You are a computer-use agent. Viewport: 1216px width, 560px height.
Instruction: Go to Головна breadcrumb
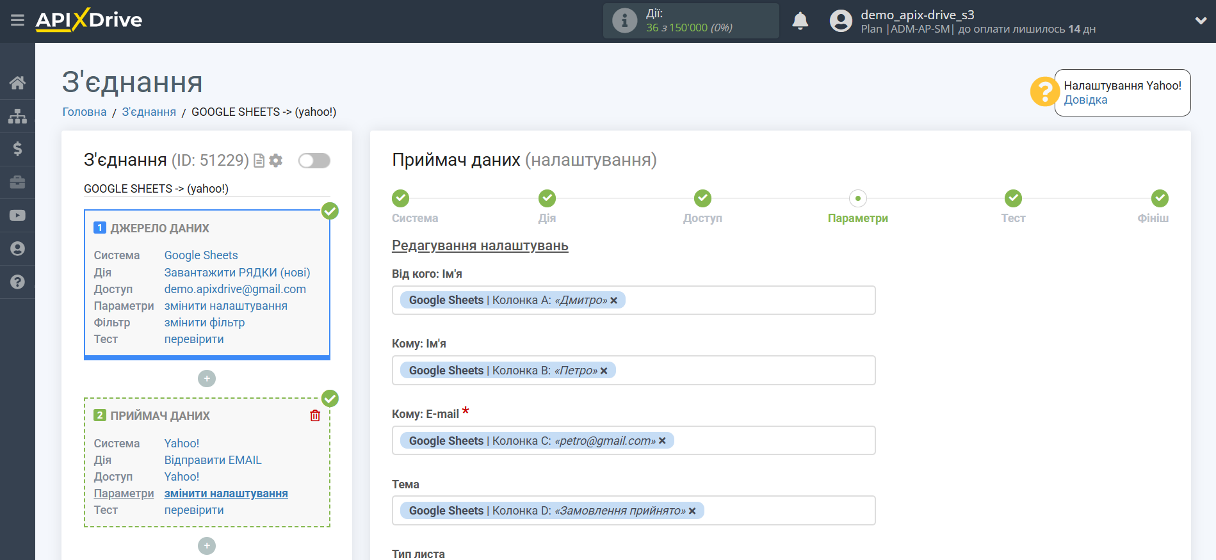(85, 112)
